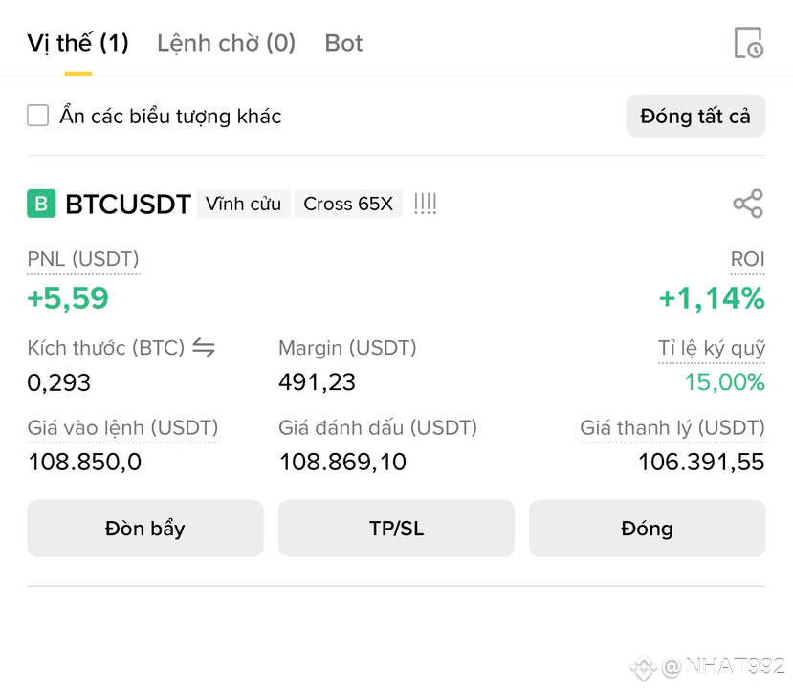Viewport: 793px width, 692px height.
Task: Tap the ADL indicator bars
Action: [426, 204]
